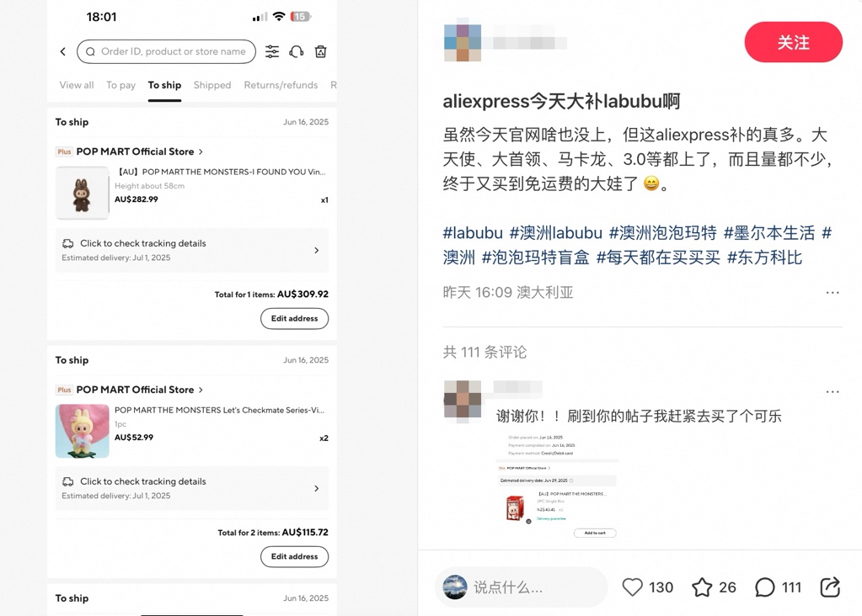Follow the author with the red 关注 button
Viewport: 862px width, 616px height.
pos(793,42)
